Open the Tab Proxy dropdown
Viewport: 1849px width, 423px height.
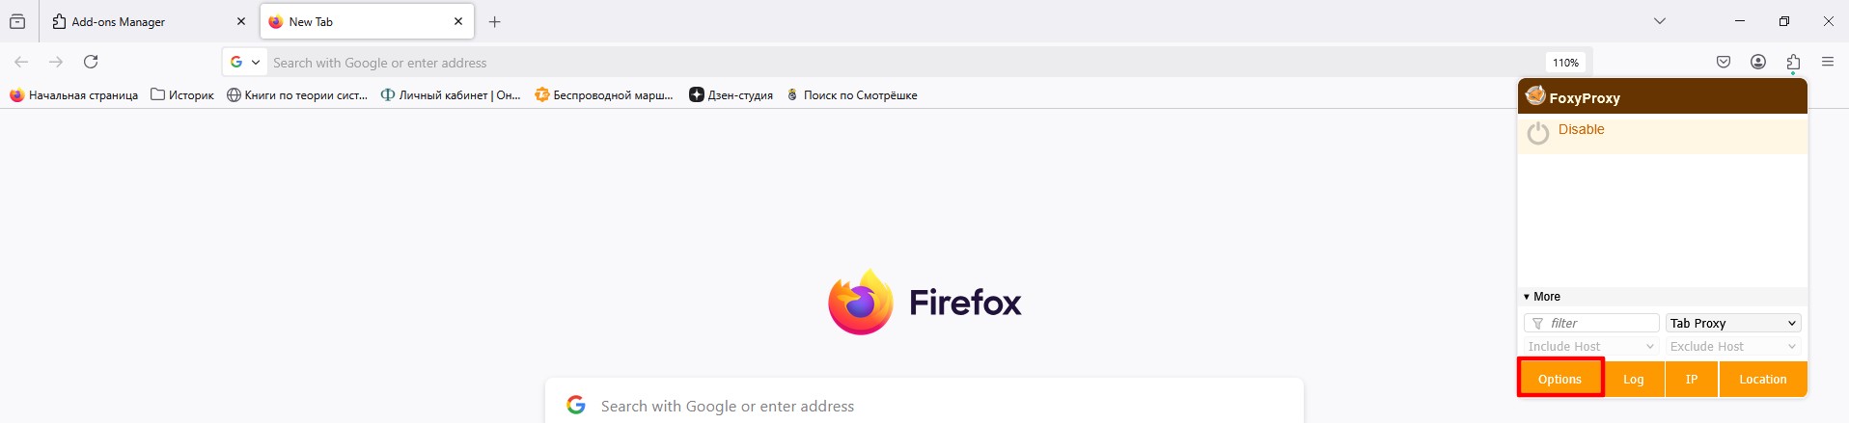pyautogui.click(x=1732, y=323)
